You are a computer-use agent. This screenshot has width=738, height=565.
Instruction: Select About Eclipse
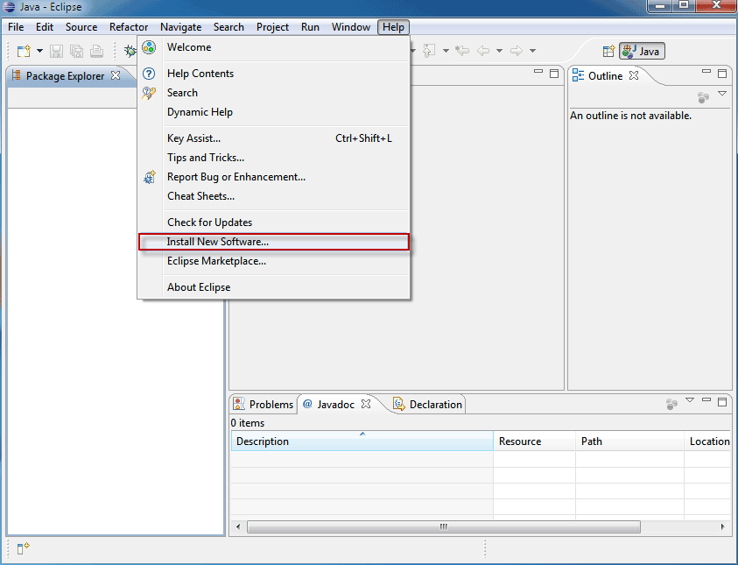274,287
